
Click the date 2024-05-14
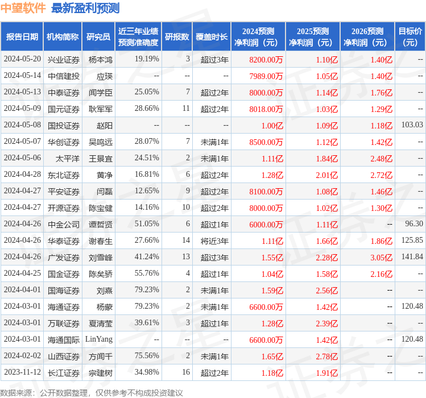(22, 75)
